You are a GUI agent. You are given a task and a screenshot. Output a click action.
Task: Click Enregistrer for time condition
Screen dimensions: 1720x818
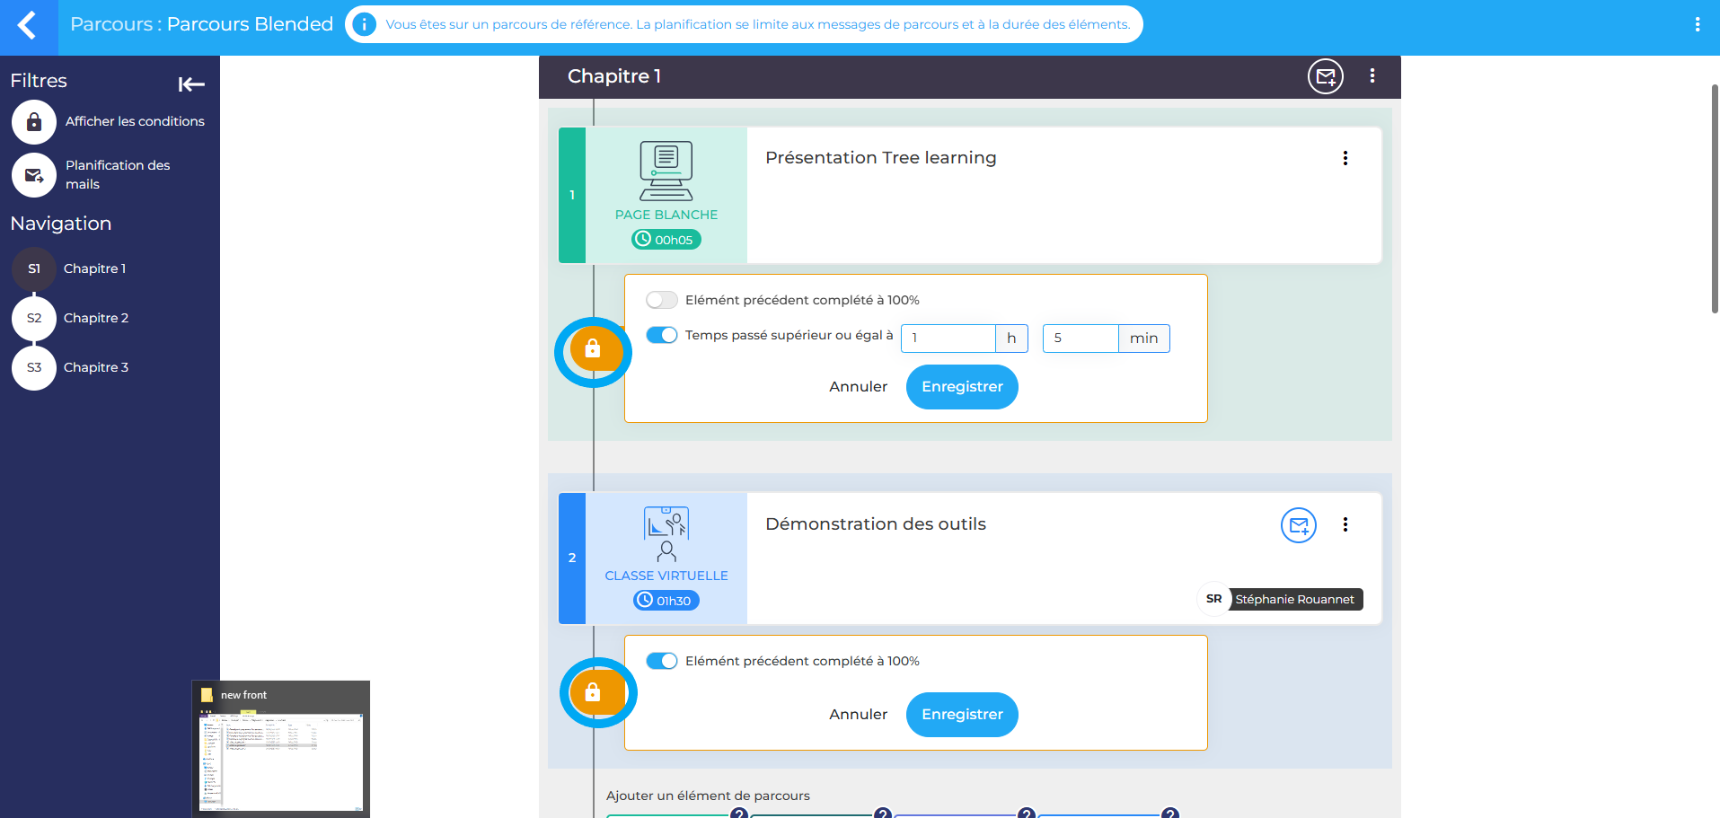(961, 387)
